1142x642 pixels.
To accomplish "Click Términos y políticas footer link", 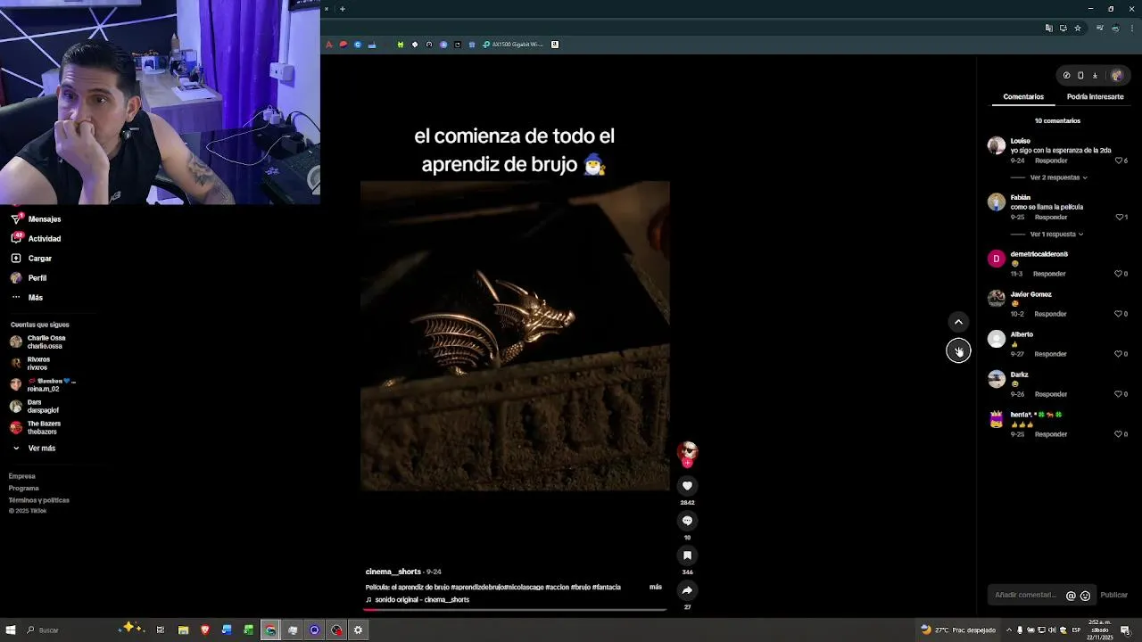I will 39,500.
